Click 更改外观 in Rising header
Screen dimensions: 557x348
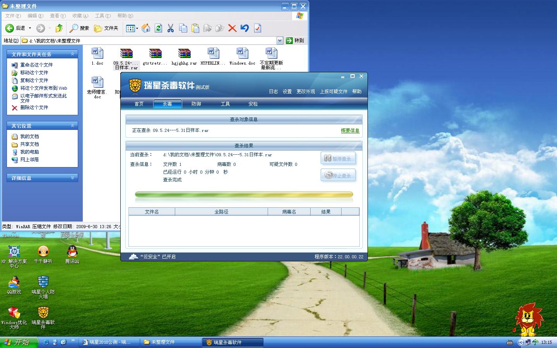point(306,92)
